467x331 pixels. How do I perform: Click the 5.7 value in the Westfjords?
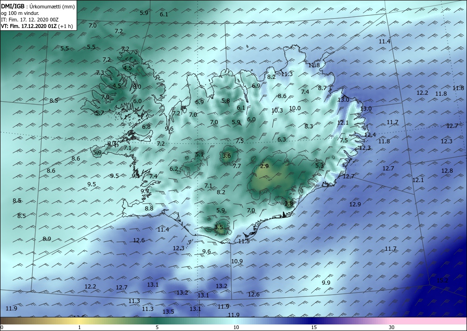click(99, 113)
